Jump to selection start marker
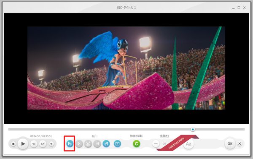The height and width of the screenshot is (159, 253). coord(79,143)
